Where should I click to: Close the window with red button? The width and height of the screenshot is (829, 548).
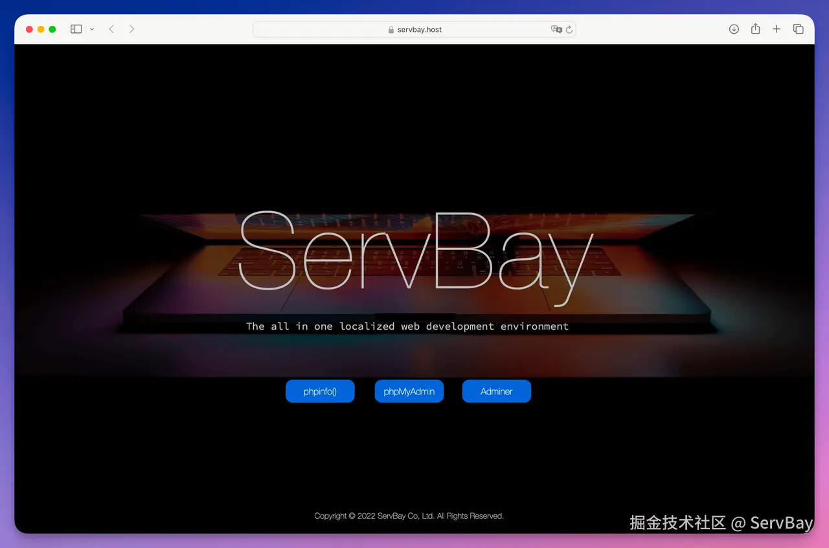[29, 29]
